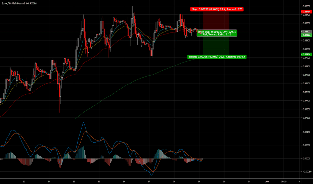Click the 0.87500 price axis label
Viewport: 313px width, 184px height.
click(x=306, y=92)
